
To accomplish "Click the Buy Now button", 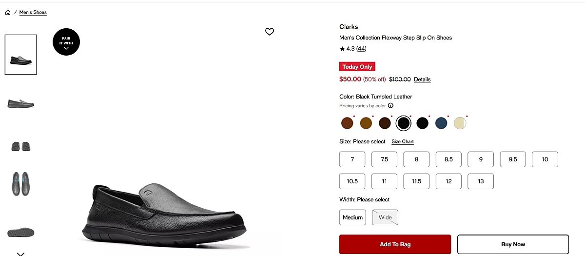I will pos(513,244).
